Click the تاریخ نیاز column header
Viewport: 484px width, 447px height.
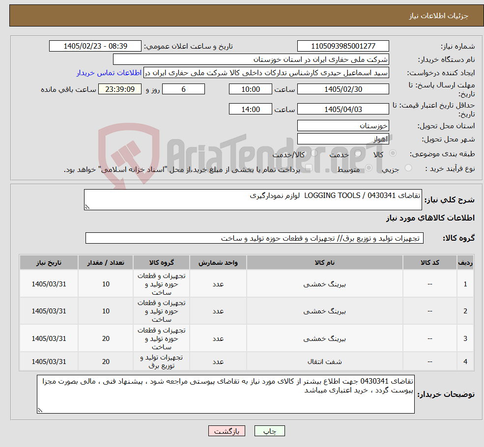49,262
